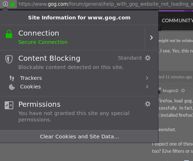Image resolution: width=193 pixels, height=161 pixels.
Task: Click arrow icon next to krugos2
Action: [183, 91]
